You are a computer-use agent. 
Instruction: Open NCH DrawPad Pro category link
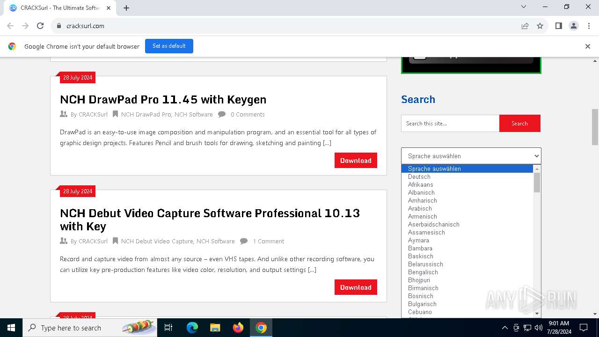tap(146, 114)
